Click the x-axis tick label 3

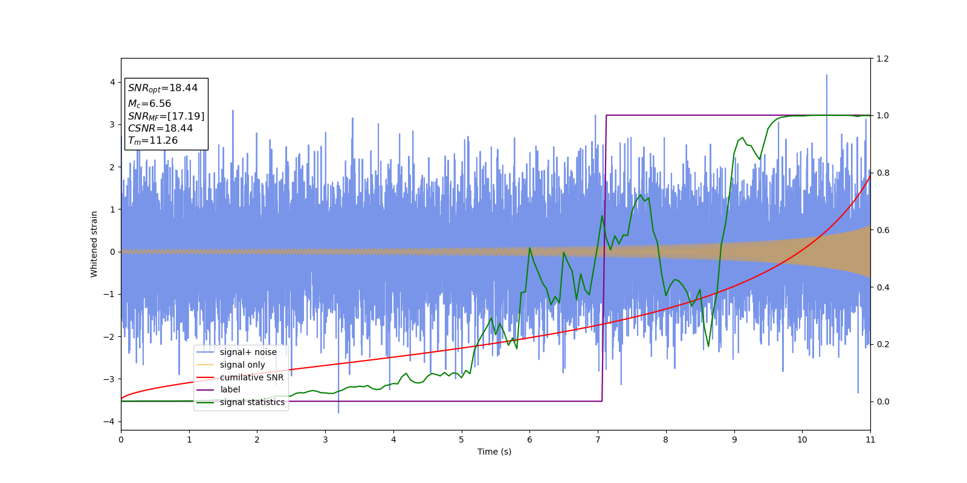325,440
